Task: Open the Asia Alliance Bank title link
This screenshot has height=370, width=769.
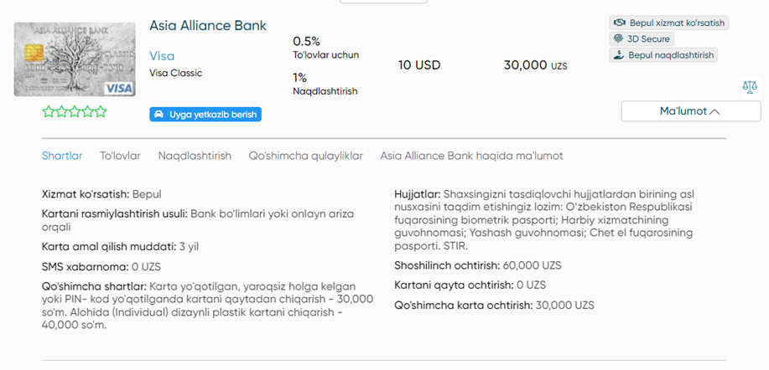Action: point(208,25)
